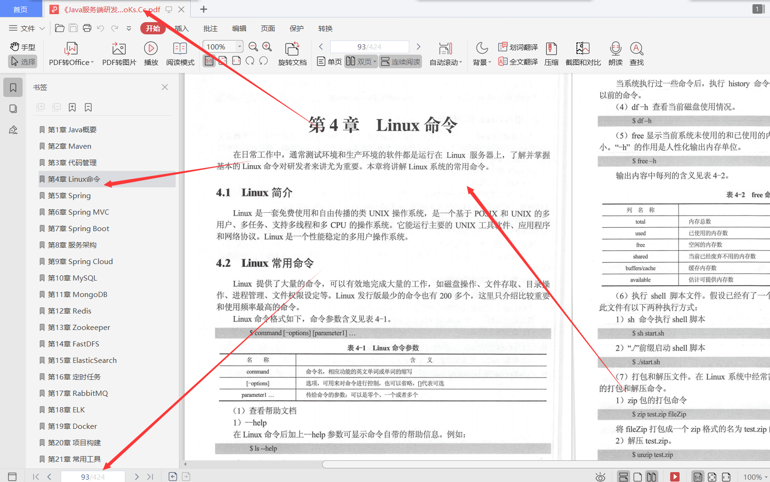
Task: Activate the 旋转文档 rotate document tool
Action: coord(292,53)
